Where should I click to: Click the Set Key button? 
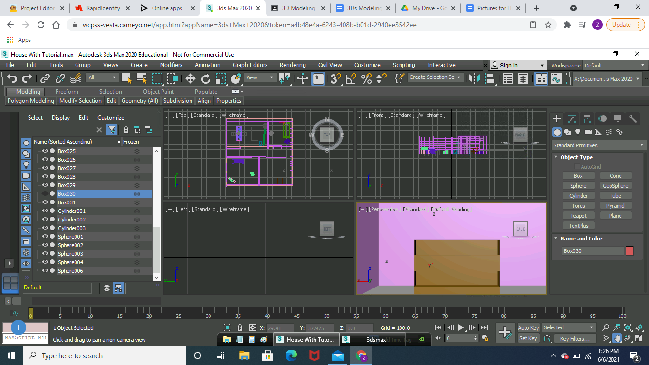coord(528,339)
